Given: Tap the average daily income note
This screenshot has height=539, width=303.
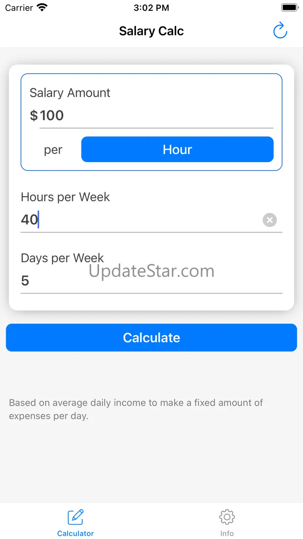Looking at the screenshot, I should (x=136, y=409).
